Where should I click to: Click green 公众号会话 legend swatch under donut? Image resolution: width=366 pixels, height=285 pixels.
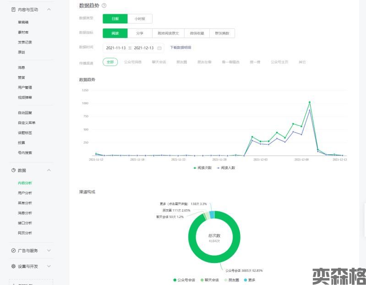175,279
